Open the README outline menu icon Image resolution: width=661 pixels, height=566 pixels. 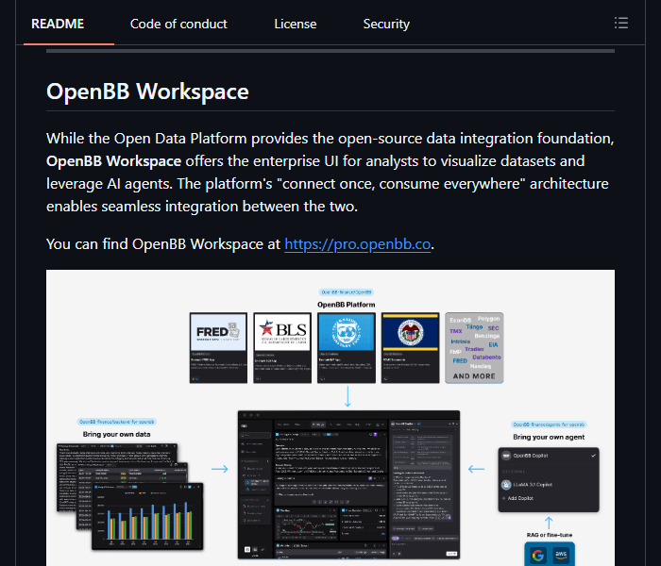pos(621,23)
